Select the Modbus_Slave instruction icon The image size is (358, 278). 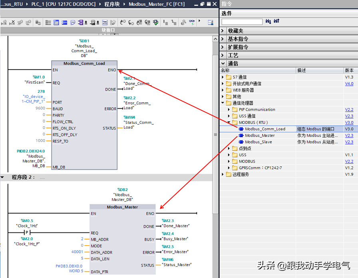(241, 142)
